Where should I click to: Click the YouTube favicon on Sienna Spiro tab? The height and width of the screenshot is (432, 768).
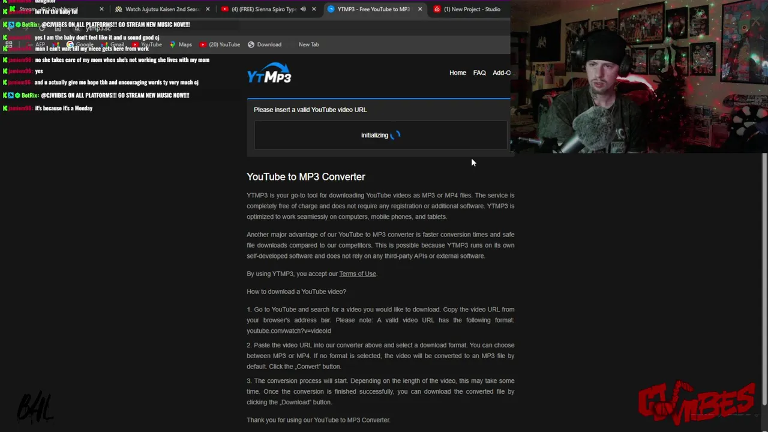[225, 9]
